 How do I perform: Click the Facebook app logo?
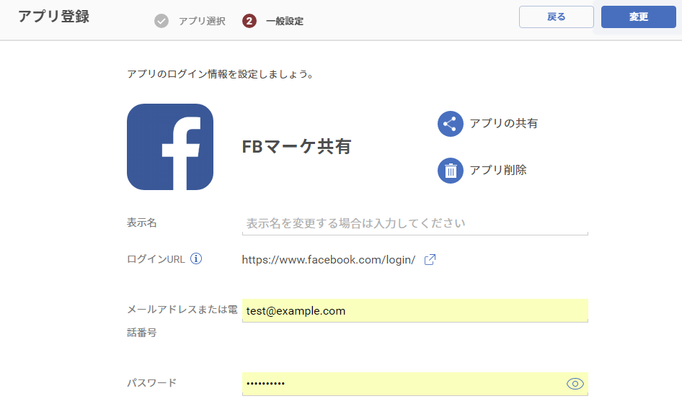[x=170, y=147]
